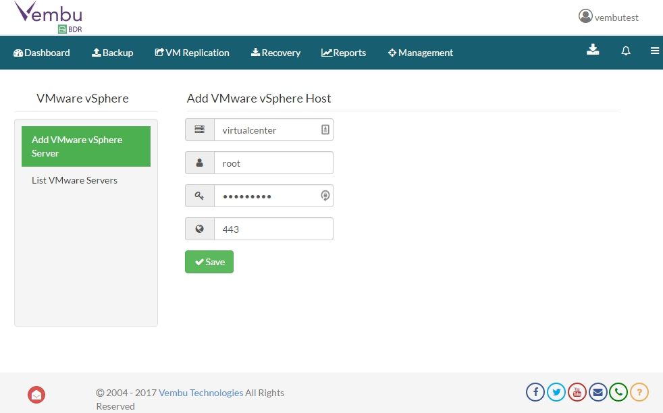
Task: Click the help question mark icon
Action: tap(639, 392)
